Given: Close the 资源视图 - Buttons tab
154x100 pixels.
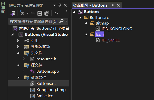Looking at the screenshot, I should [x=118, y=5].
